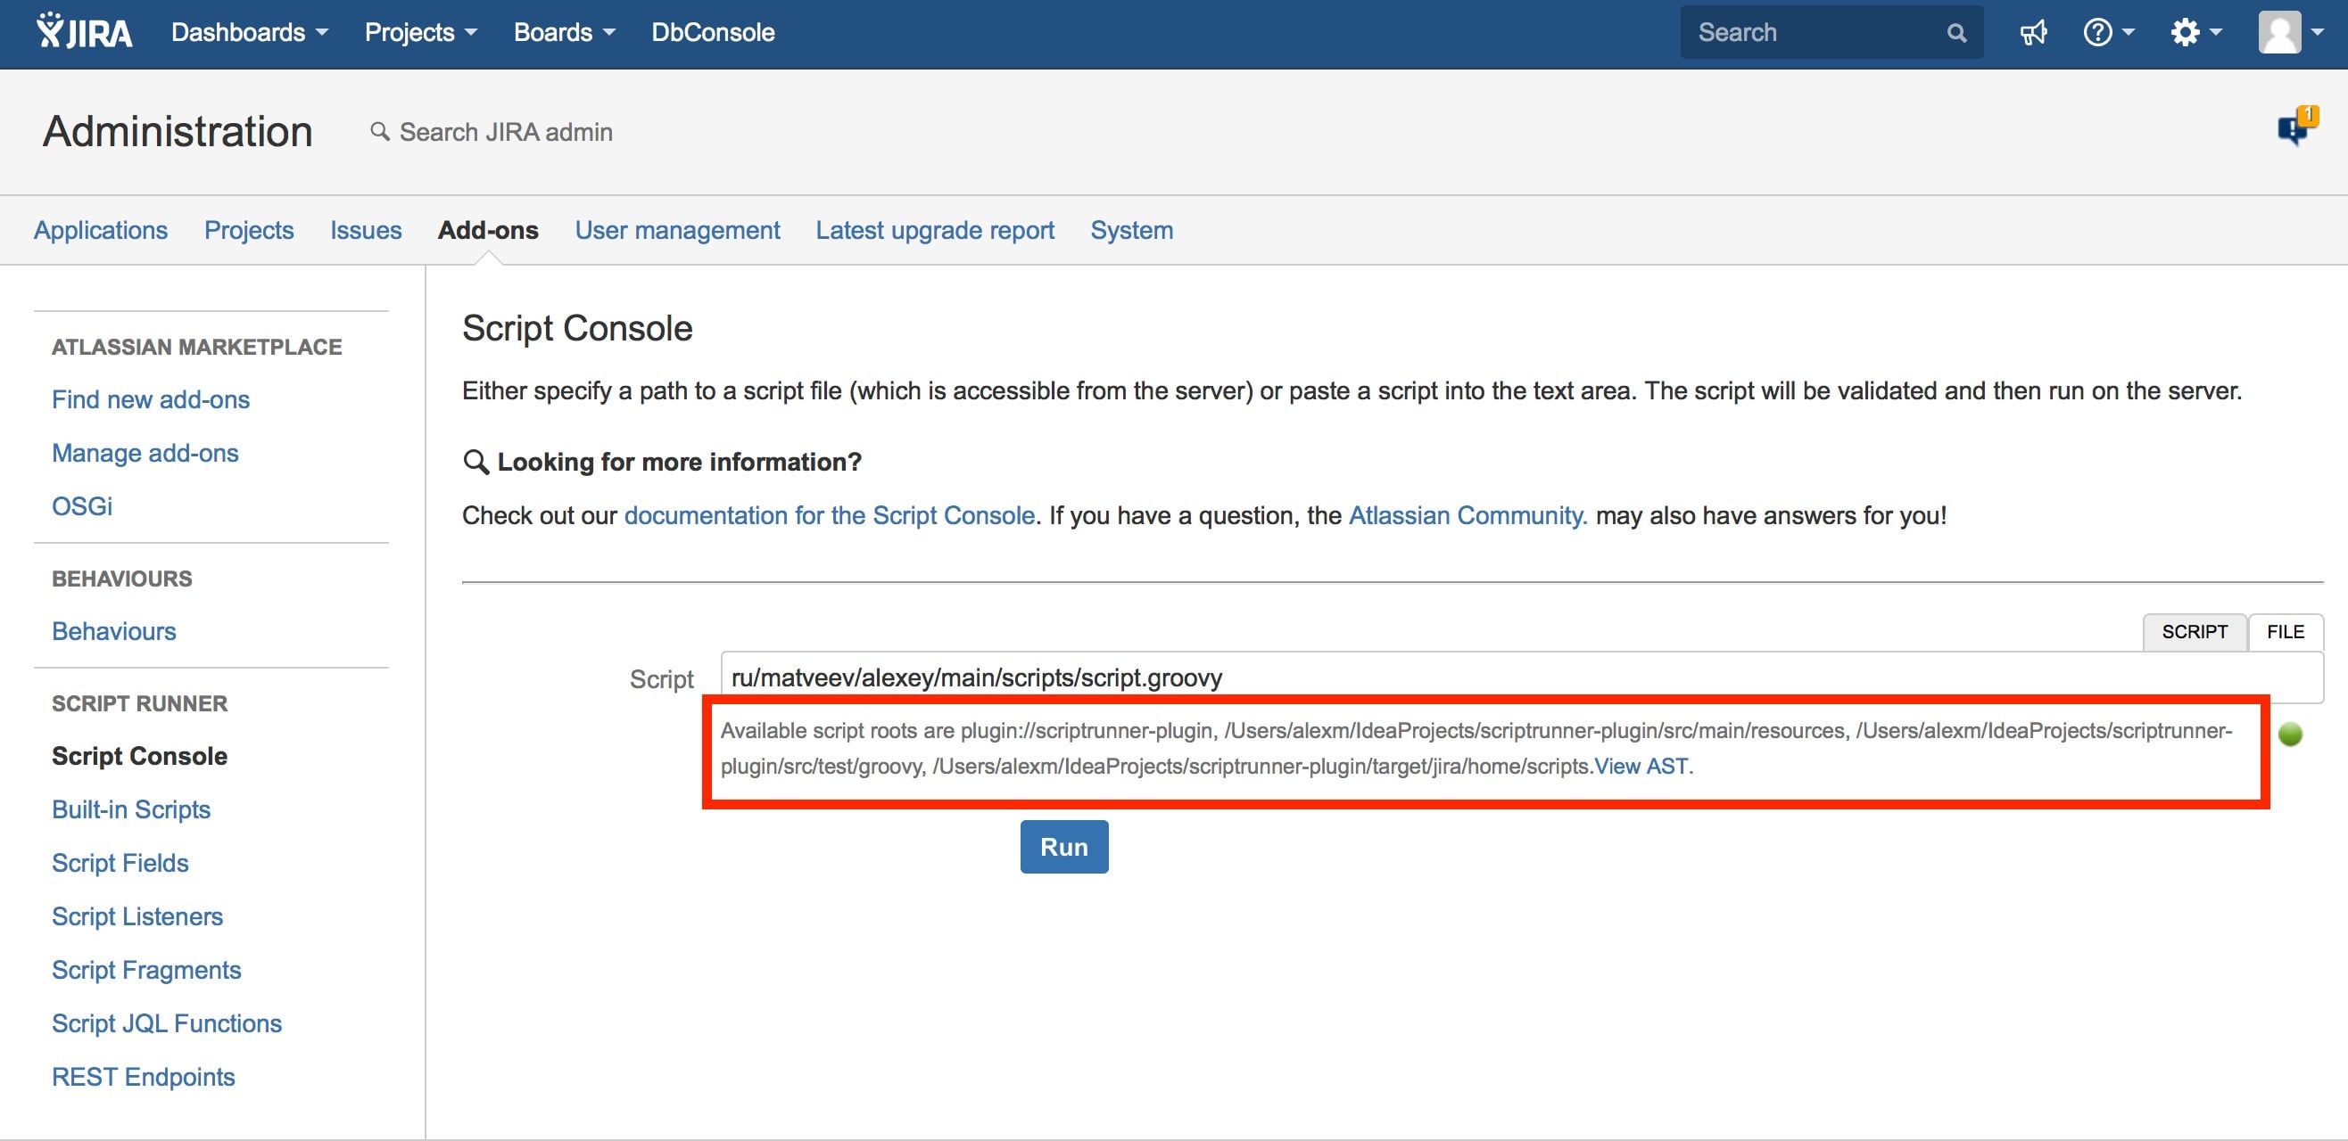Click the Search JIRA admin magnifier icon
Screen dimensions: 2348x1141
[379, 132]
